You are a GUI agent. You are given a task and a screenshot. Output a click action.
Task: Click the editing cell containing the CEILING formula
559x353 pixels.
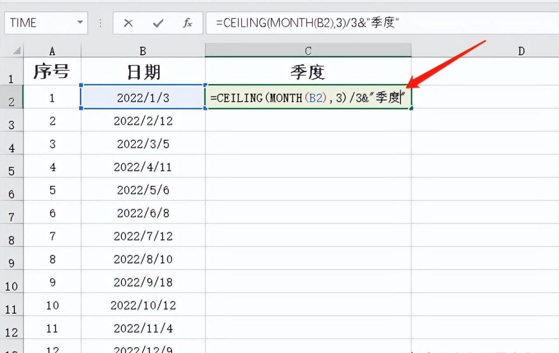[x=308, y=97]
